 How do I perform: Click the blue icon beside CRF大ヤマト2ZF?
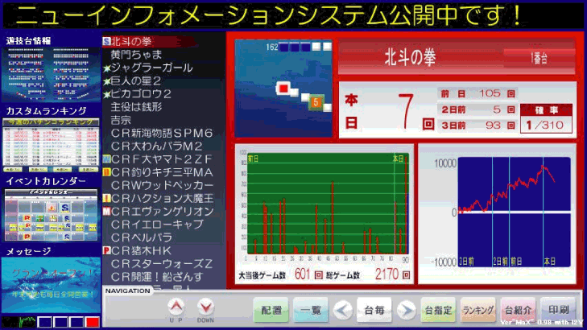point(107,159)
